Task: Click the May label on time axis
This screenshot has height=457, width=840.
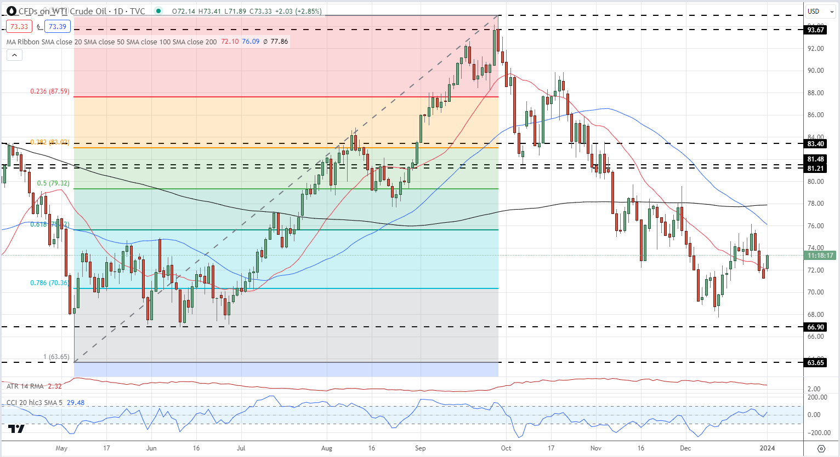Action: click(61, 448)
